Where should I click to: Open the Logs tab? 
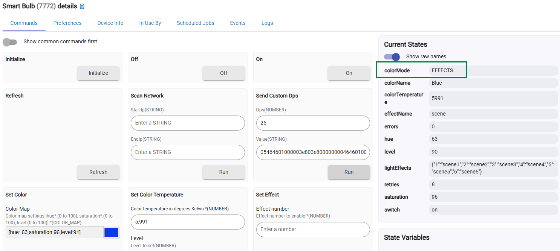coord(267,23)
